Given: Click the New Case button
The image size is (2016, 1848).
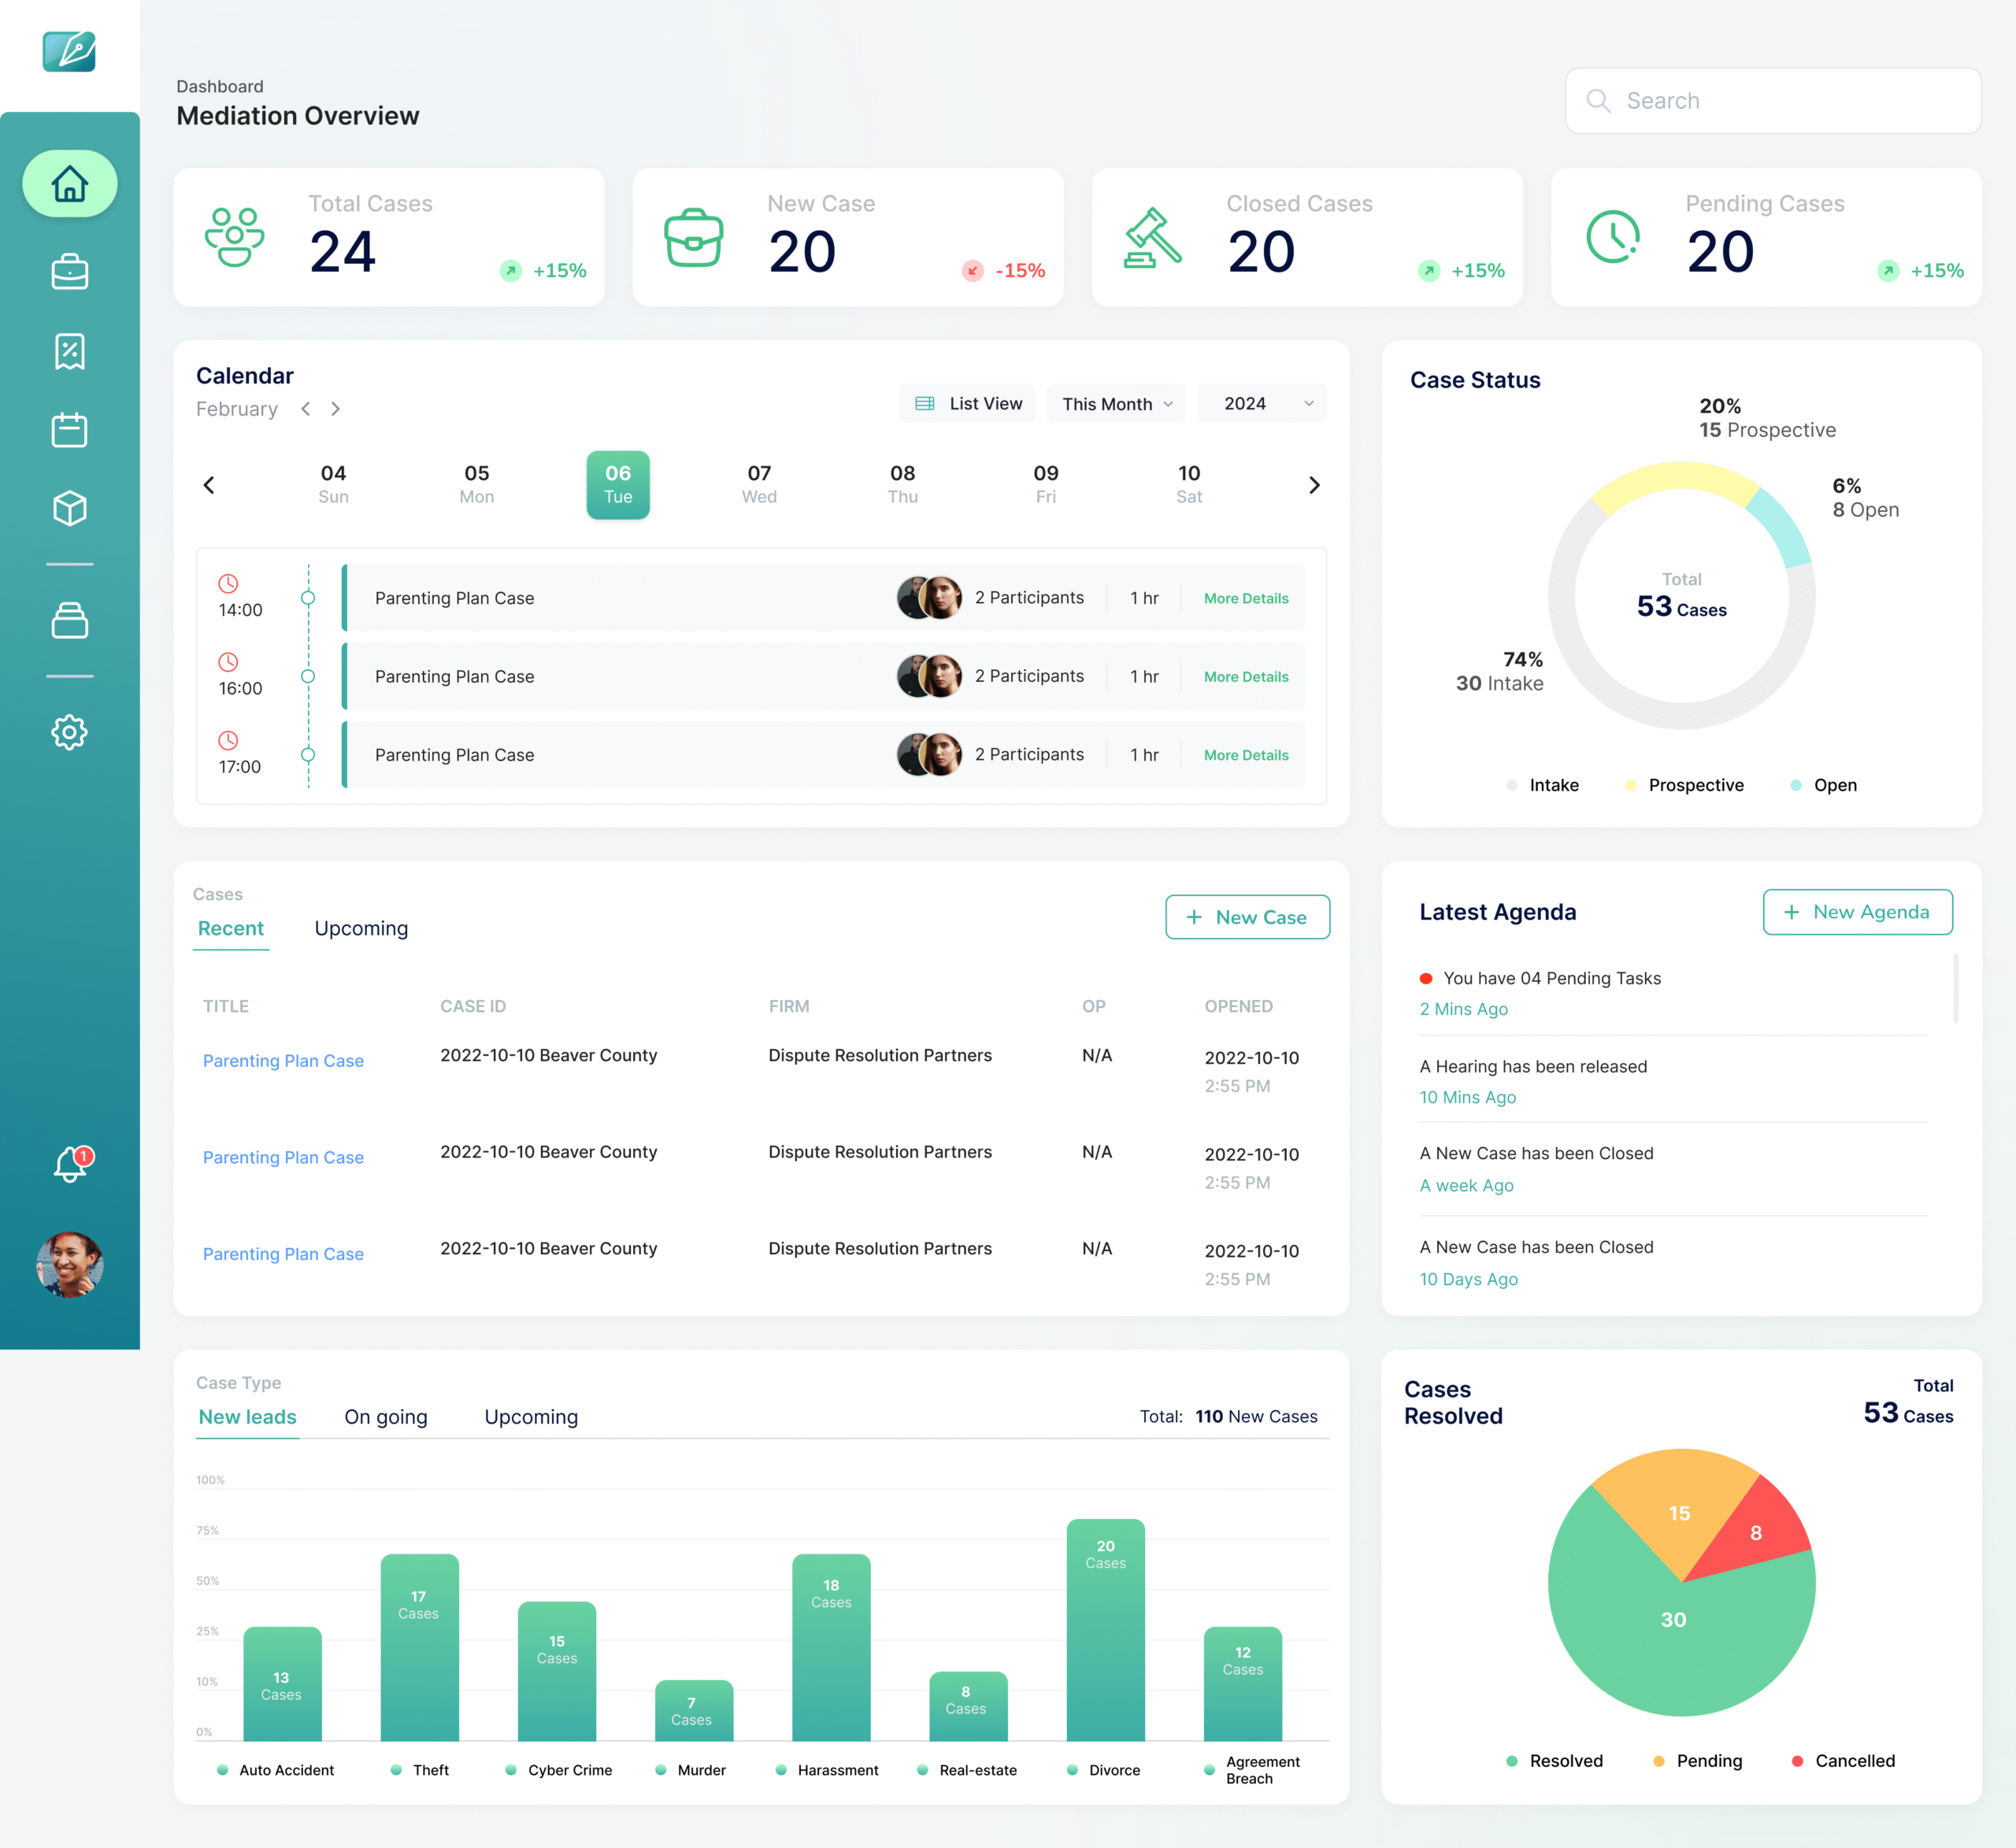Looking at the screenshot, I should coord(1247,917).
